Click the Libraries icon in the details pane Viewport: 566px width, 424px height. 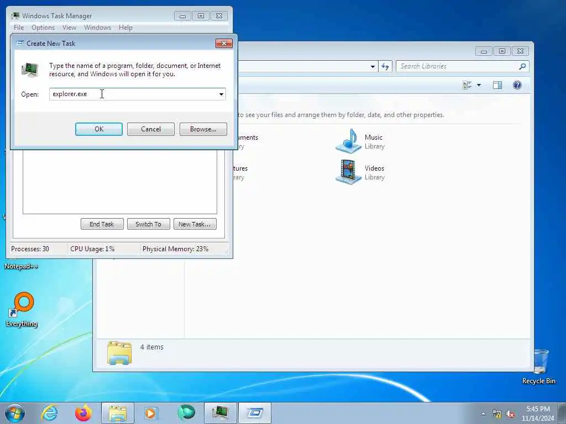(x=119, y=353)
